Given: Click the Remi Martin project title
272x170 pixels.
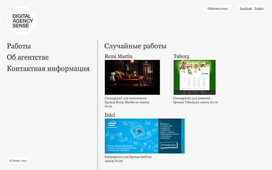Looking at the screenshot, I should [x=118, y=56].
